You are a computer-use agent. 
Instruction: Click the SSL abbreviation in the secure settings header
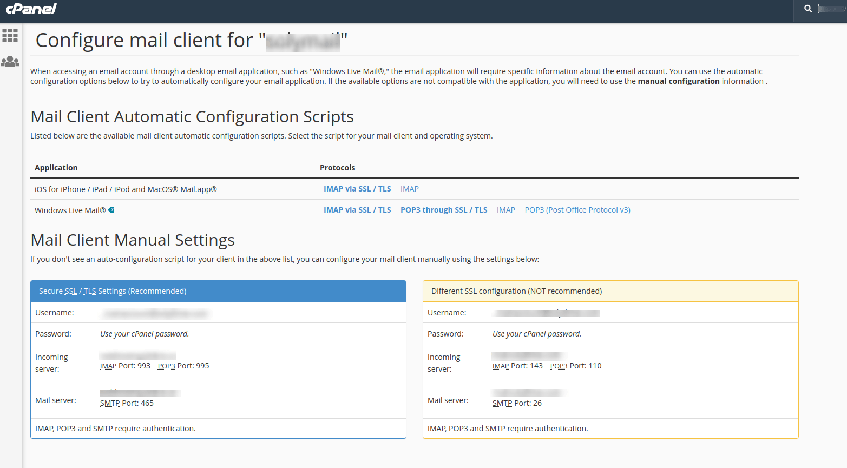pyautogui.click(x=71, y=291)
